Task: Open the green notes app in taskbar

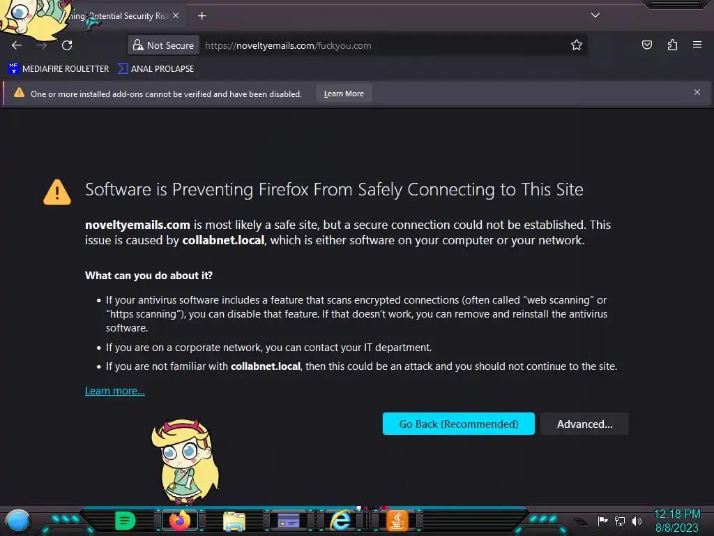Action: [x=126, y=521]
